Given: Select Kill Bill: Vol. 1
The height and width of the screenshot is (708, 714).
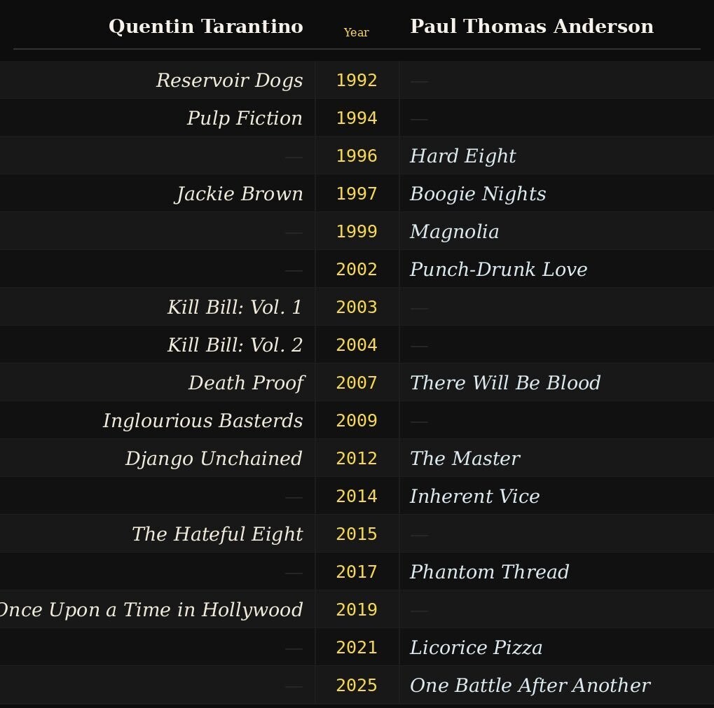Looking at the screenshot, I should [x=235, y=307].
